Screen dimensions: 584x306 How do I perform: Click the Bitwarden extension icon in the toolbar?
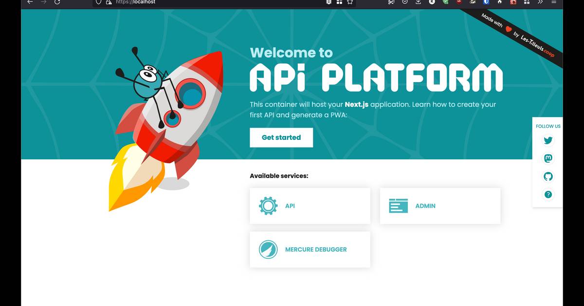coord(486,2)
